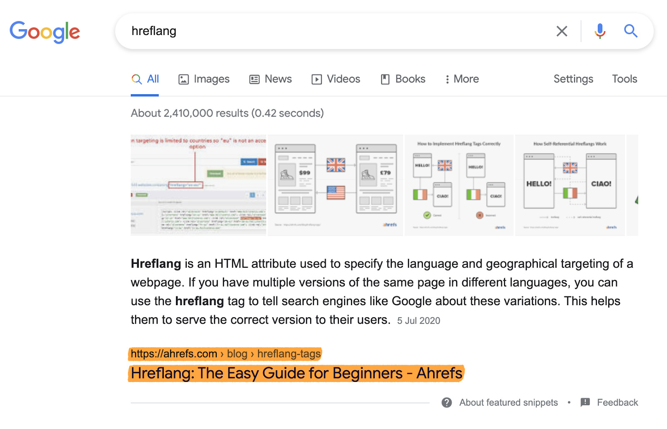This screenshot has width=667, height=429.
Task: Open the Videos results tab
Action: pos(336,79)
